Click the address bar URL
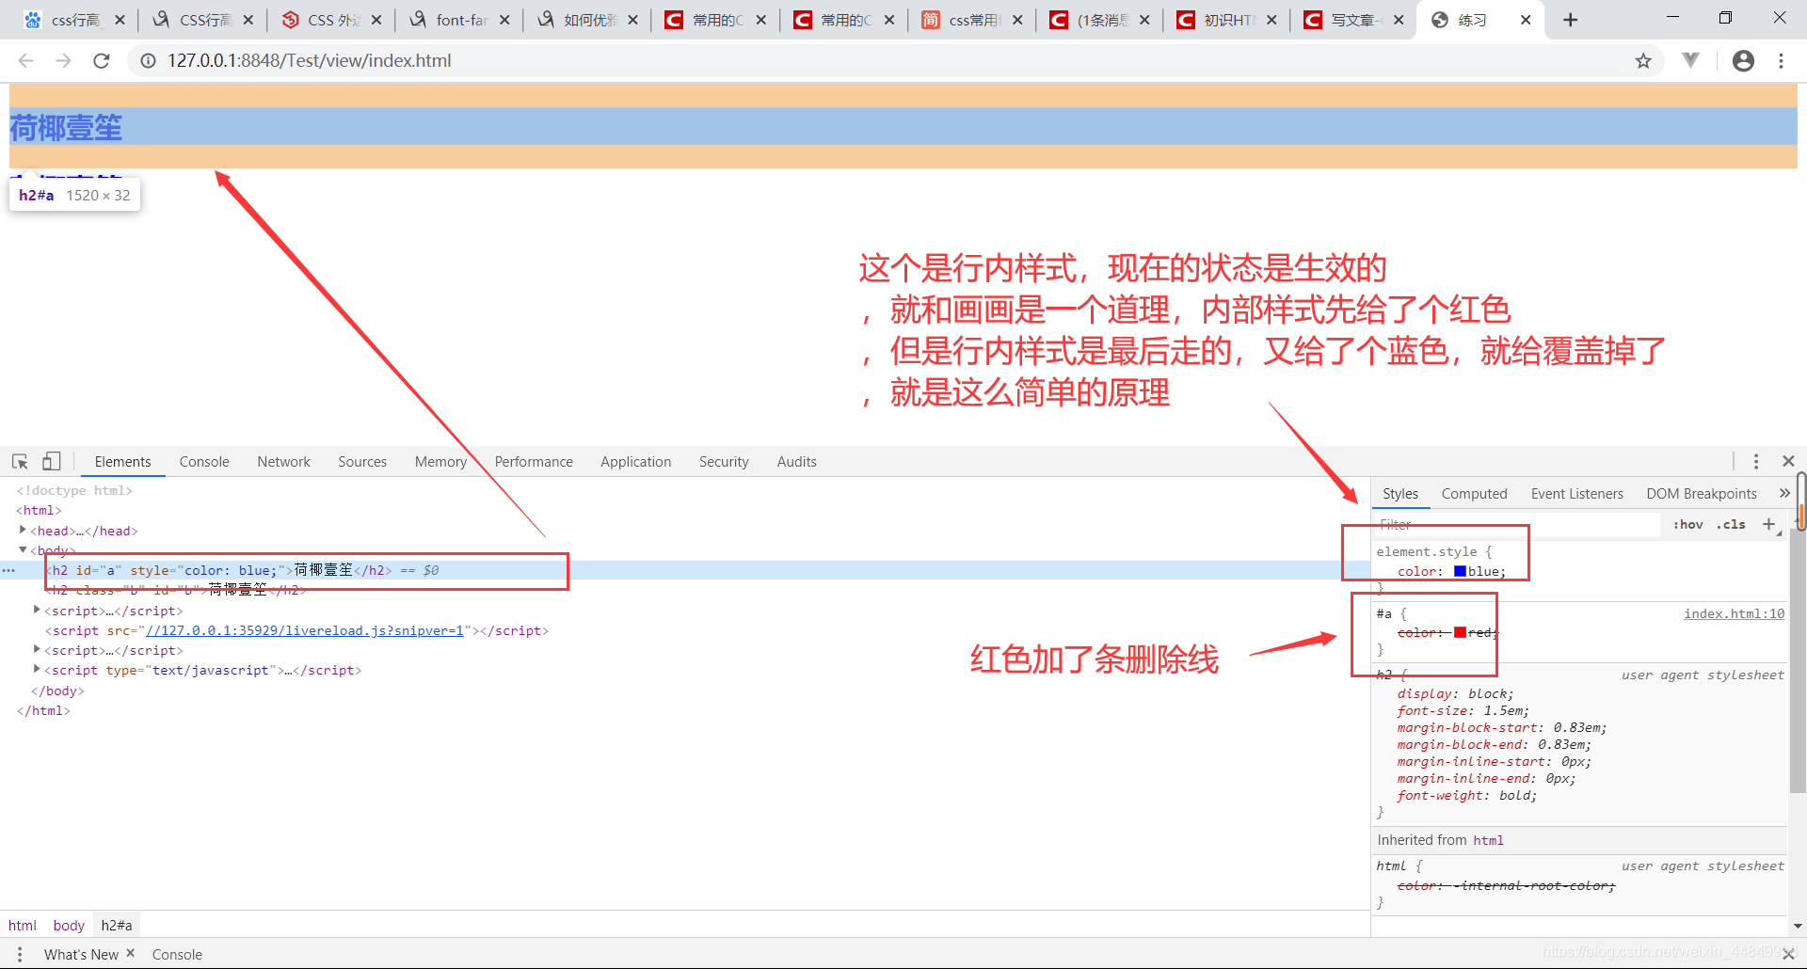Viewport: 1807px width, 969px height. click(310, 60)
